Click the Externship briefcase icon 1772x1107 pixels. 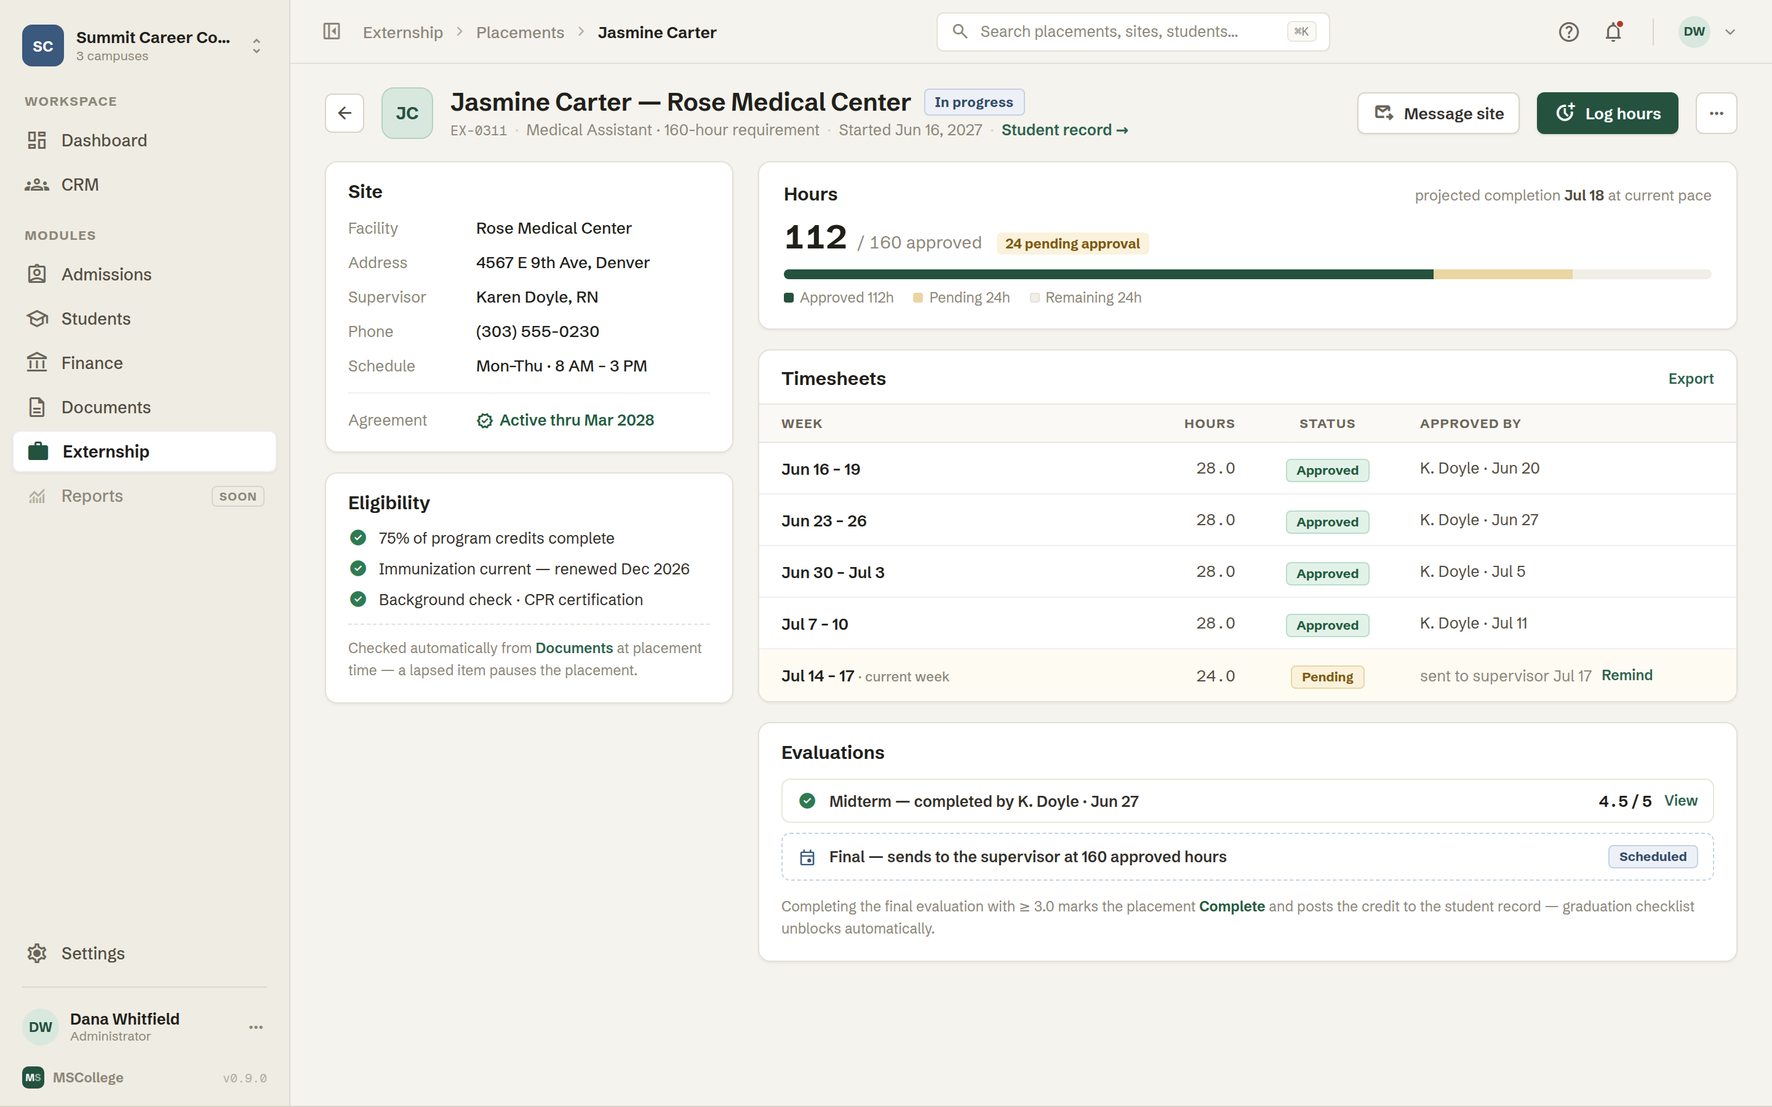click(x=38, y=451)
